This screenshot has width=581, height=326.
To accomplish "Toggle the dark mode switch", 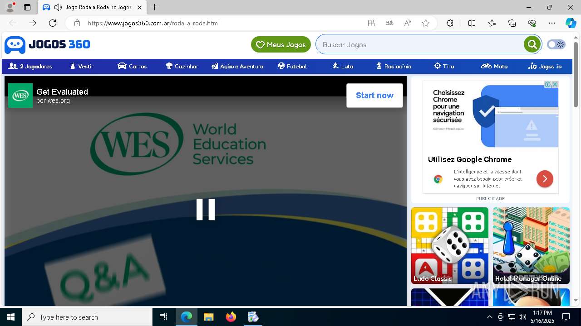I will pyautogui.click(x=556, y=44).
